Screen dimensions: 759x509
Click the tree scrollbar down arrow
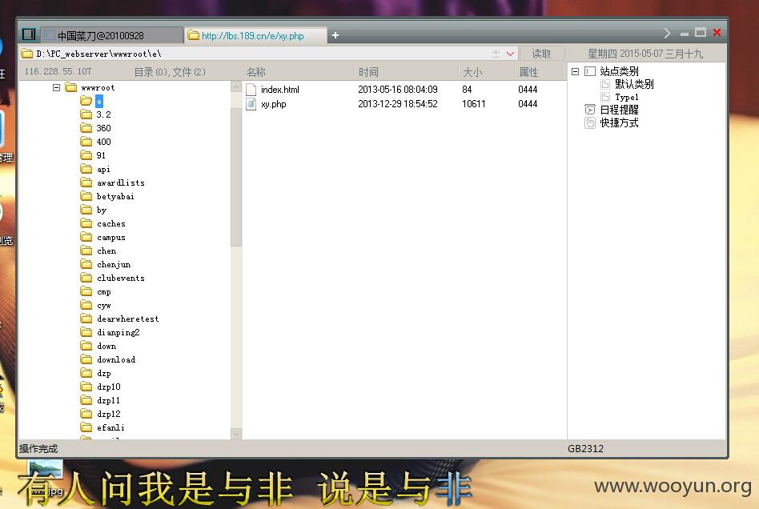[236, 434]
